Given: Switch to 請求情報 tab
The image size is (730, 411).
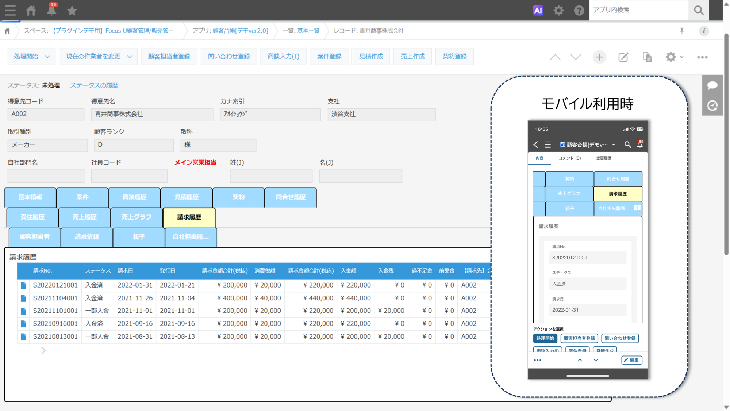Looking at the screenshot, I should [87, 237].
